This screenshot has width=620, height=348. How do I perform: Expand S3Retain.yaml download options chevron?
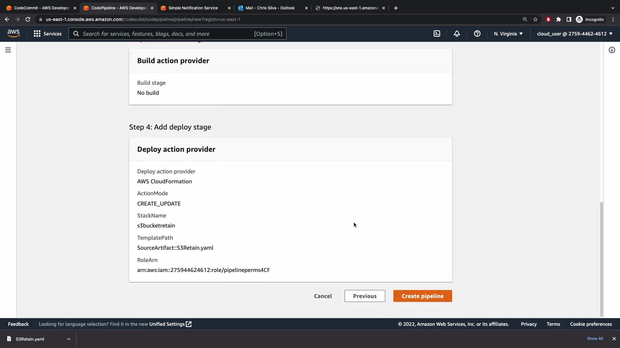click(68, 339)
